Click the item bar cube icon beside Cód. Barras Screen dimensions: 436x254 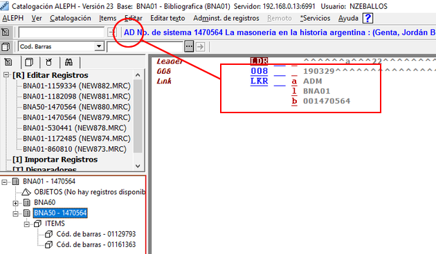pos(6,46)
